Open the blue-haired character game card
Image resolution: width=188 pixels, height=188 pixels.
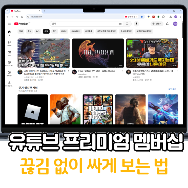pos(163,109)
